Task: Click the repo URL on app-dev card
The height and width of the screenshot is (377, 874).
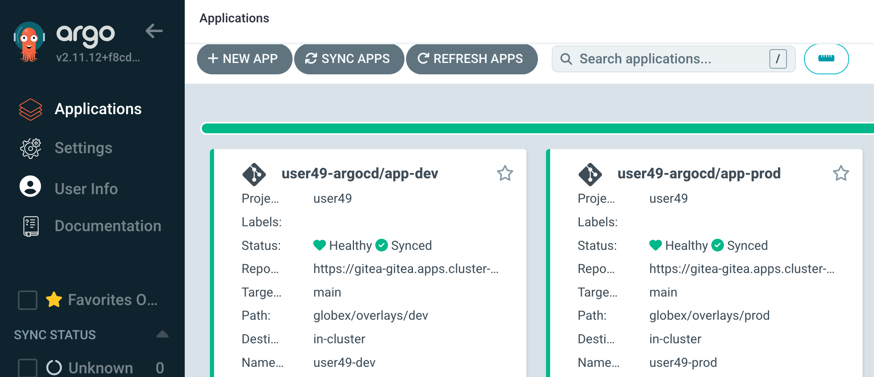Action: click(406, 269)
